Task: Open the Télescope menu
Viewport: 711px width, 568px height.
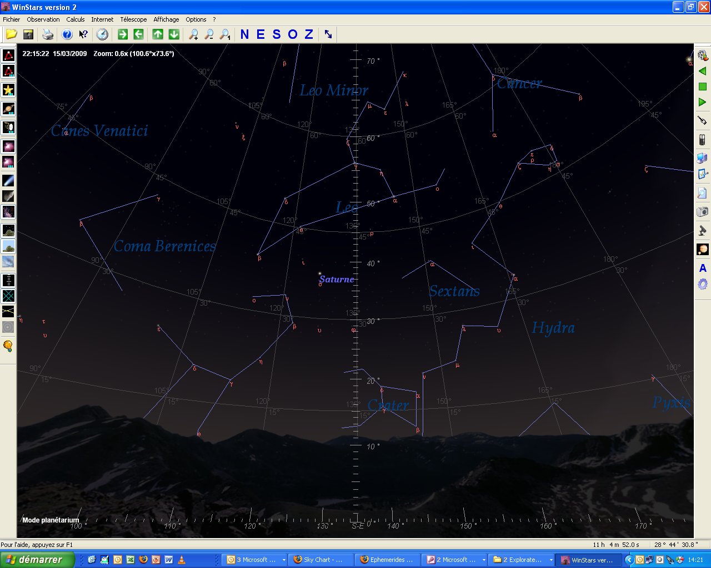Action: (133, 19)
